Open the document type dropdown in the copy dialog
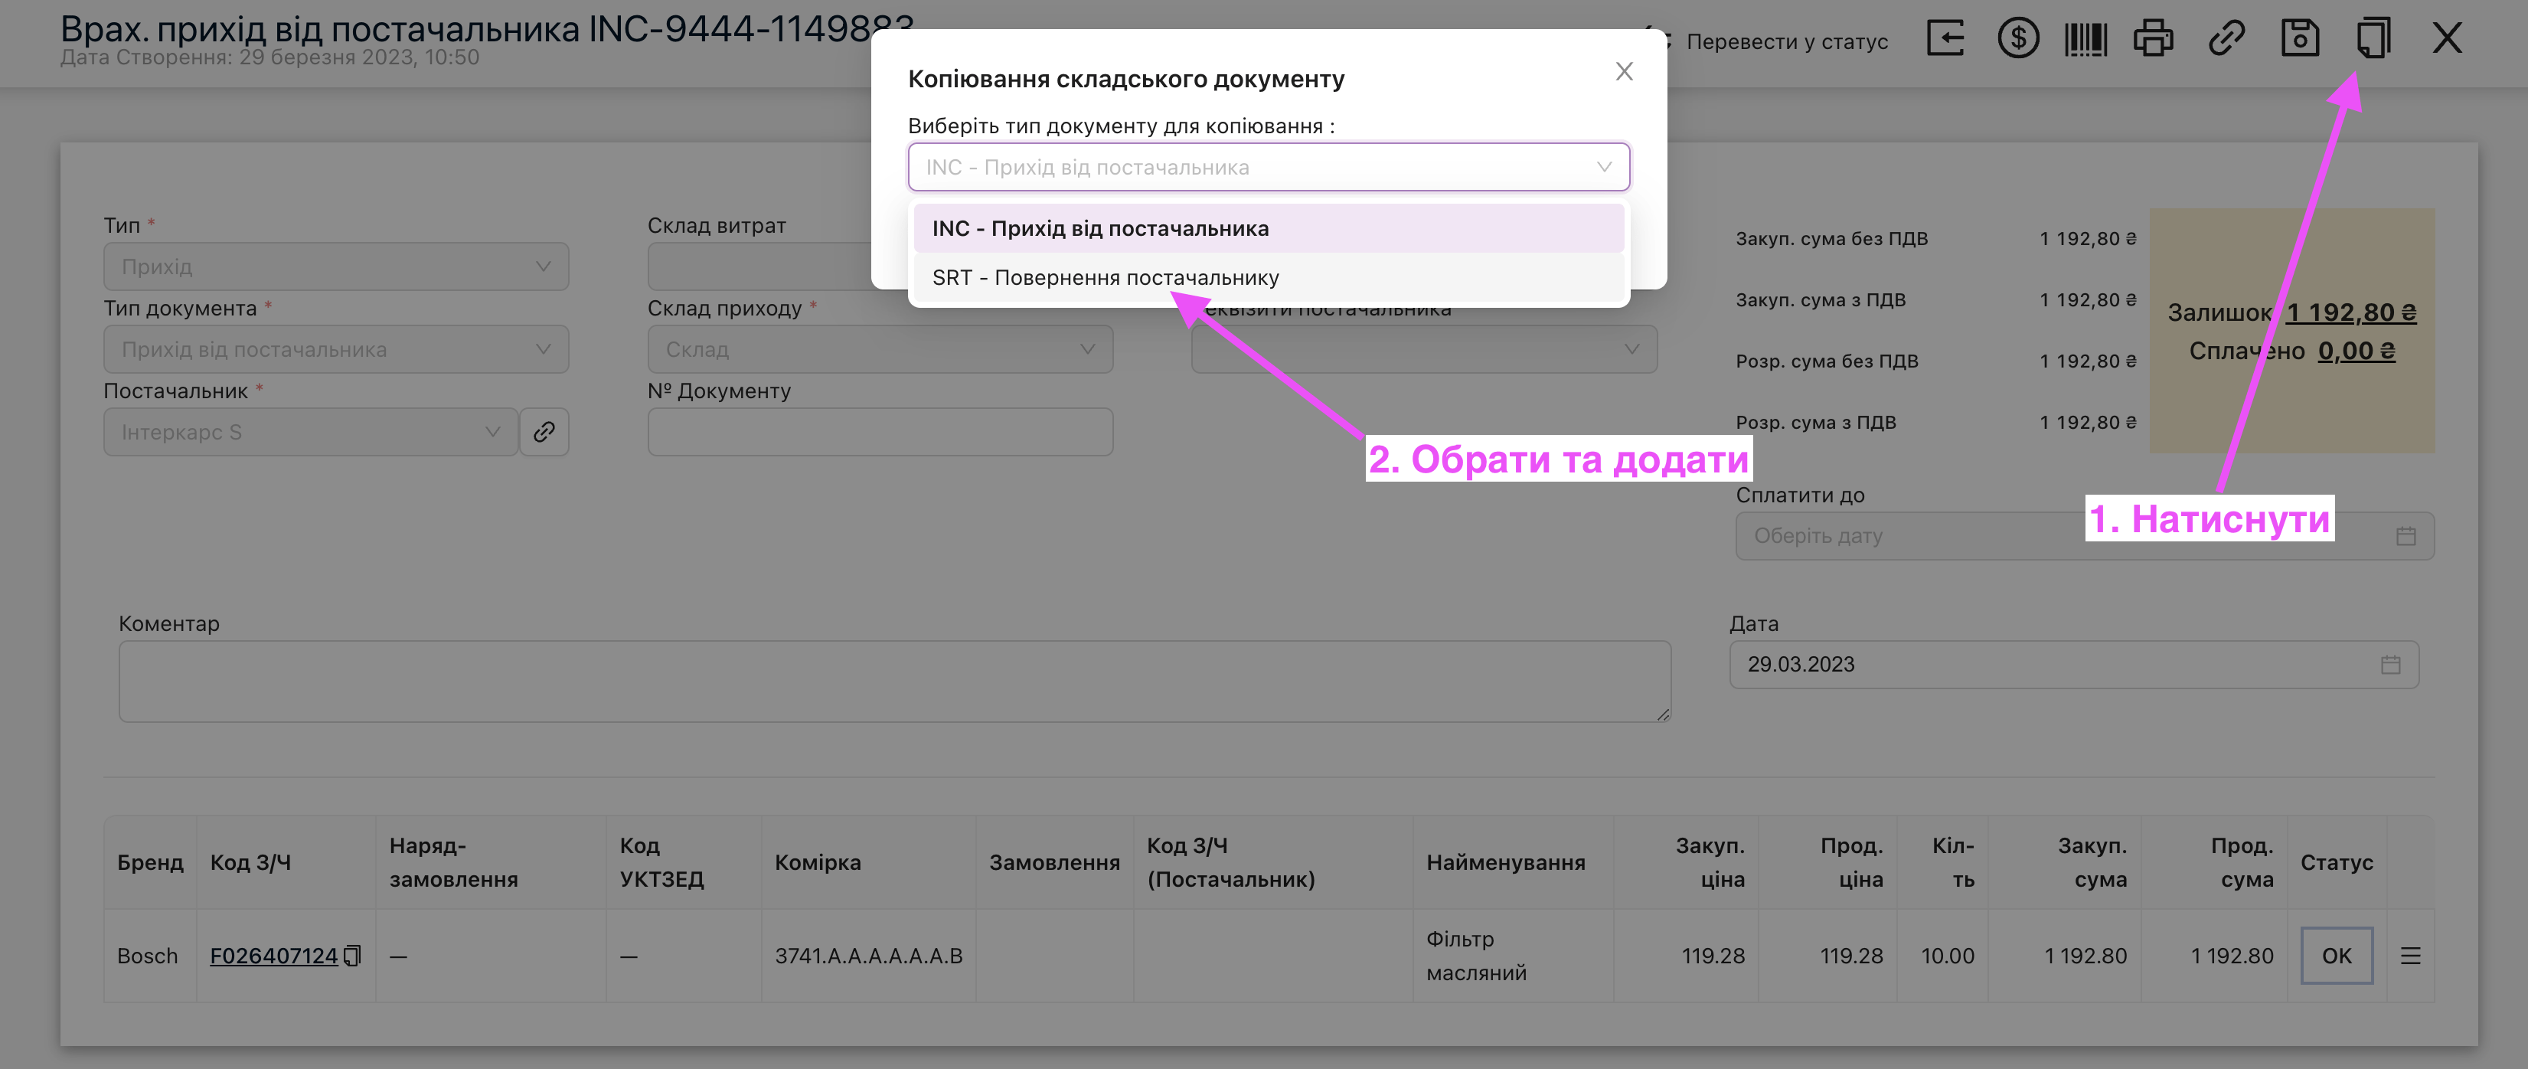This screenshot has width=2528, height=1069. pos(1268,167)
